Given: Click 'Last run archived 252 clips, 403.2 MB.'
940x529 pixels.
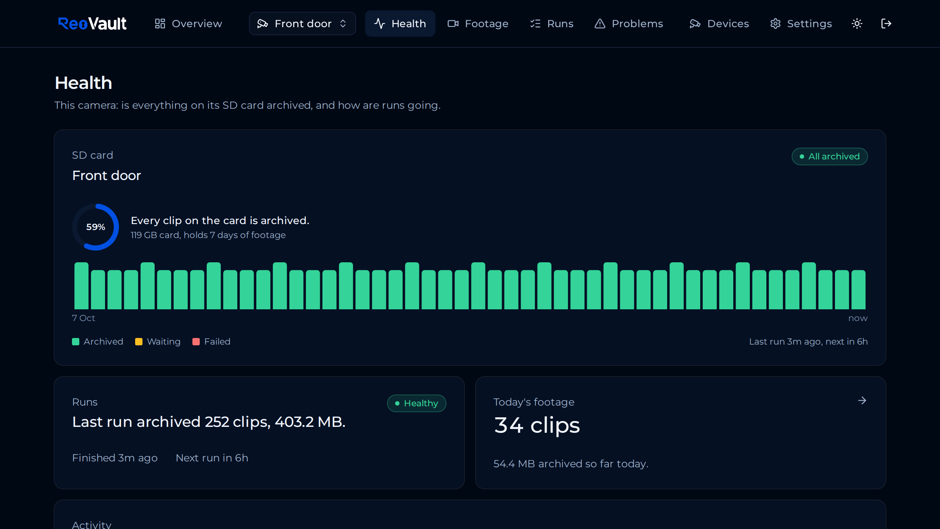Looking at the screenshot, I should (x=209, y=422).
